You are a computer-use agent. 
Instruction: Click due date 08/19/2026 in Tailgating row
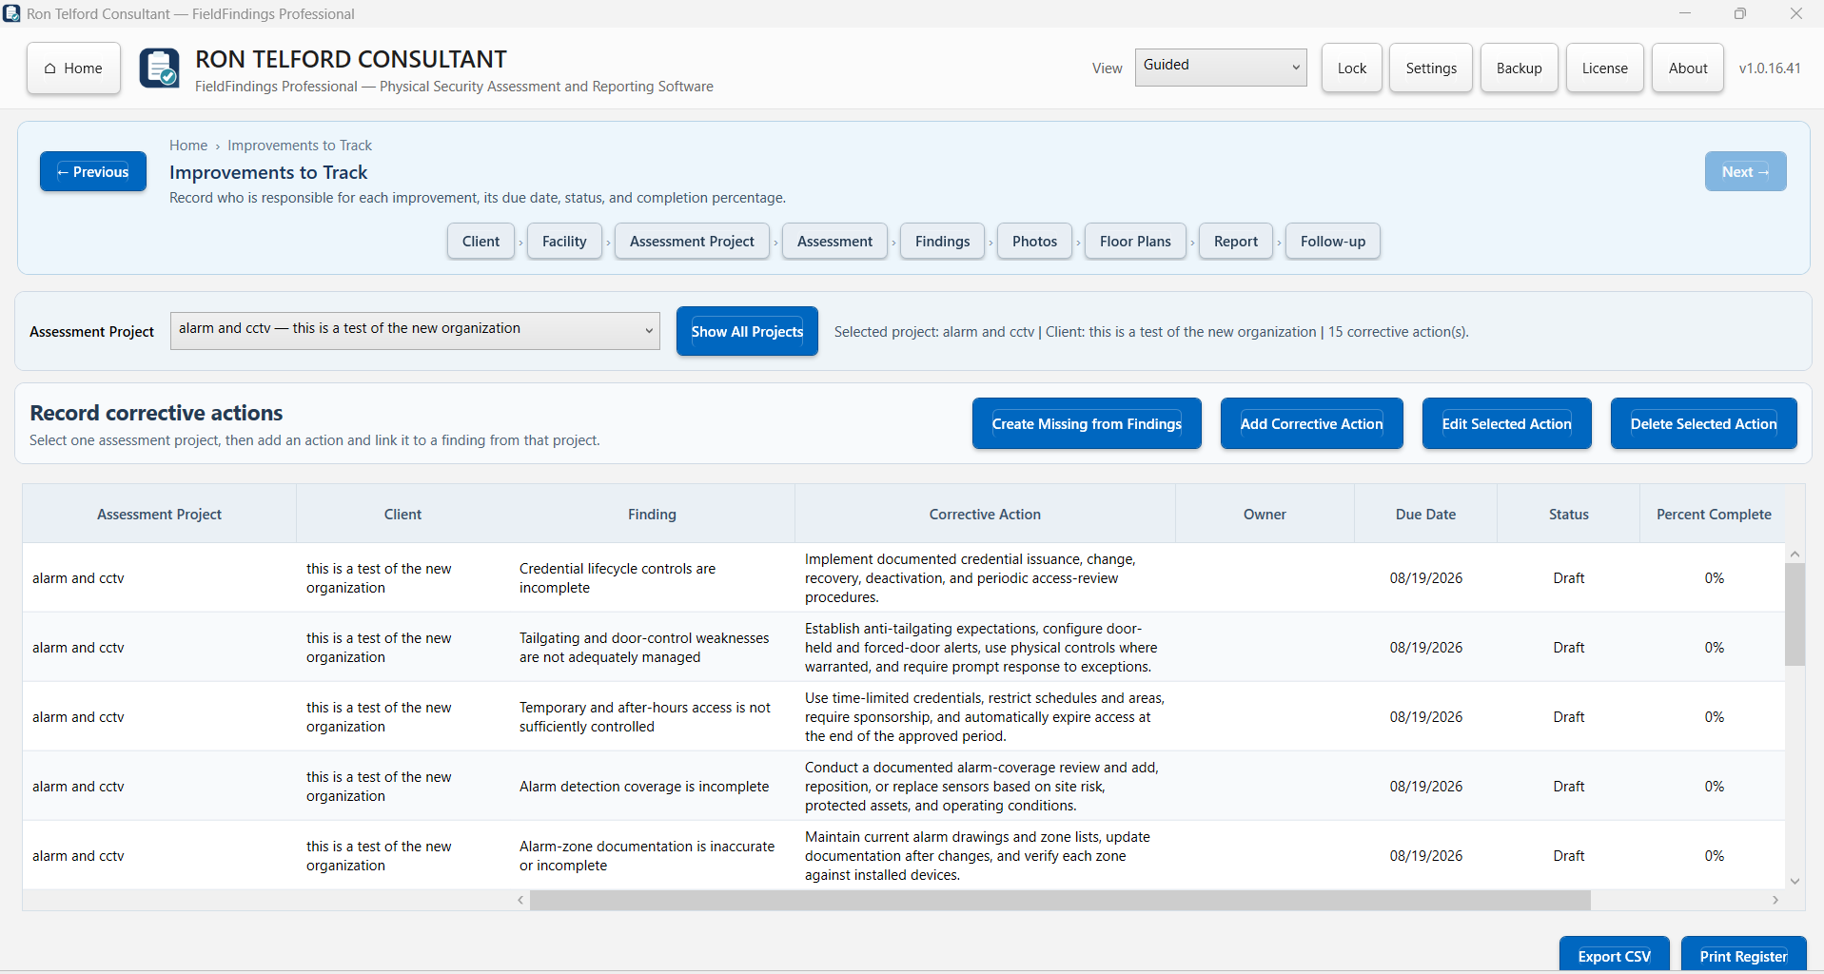(x=1425, y=648)
